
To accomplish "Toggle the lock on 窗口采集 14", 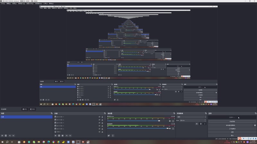I will click(102, 126).
